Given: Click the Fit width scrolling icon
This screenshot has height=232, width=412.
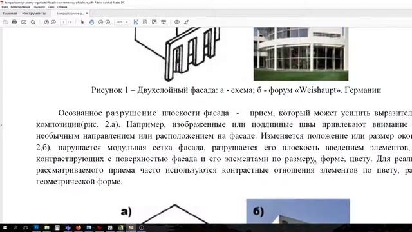Looking at the screenshot, I should point(136,23).
